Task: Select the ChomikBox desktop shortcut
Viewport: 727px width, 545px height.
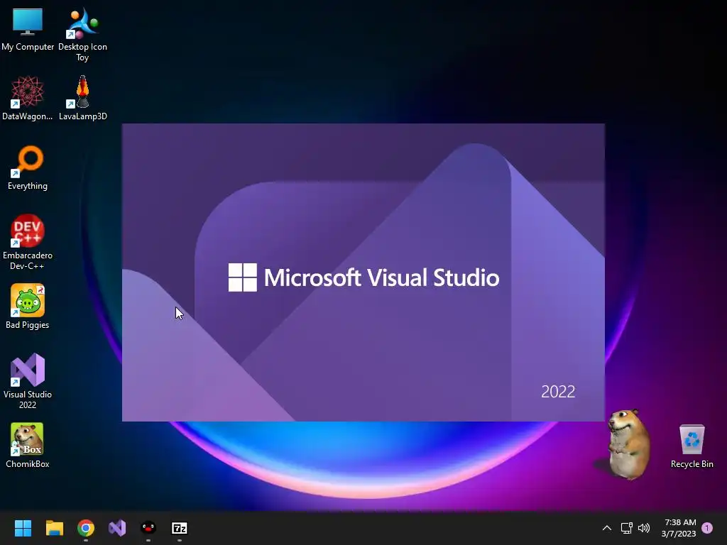Action: tap(28, 446)
